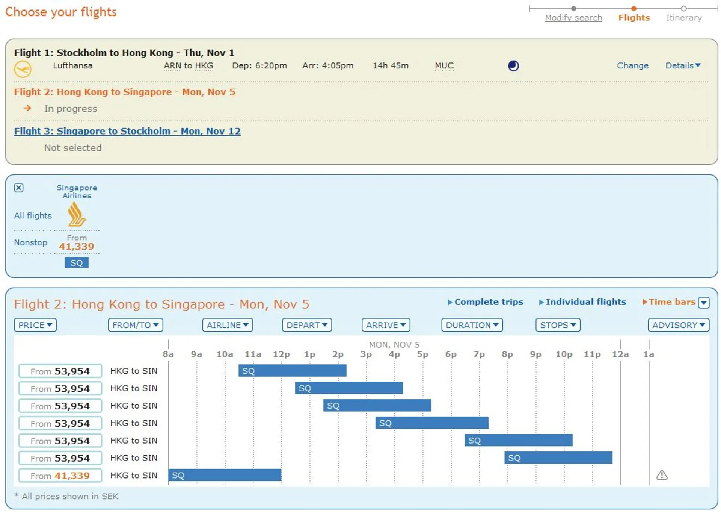
Task: Select the SQ flight bar departing around 6:30pm
Action: point(518,440)
